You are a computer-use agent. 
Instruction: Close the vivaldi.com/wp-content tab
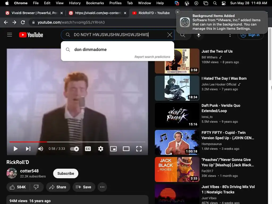point(125,13)
